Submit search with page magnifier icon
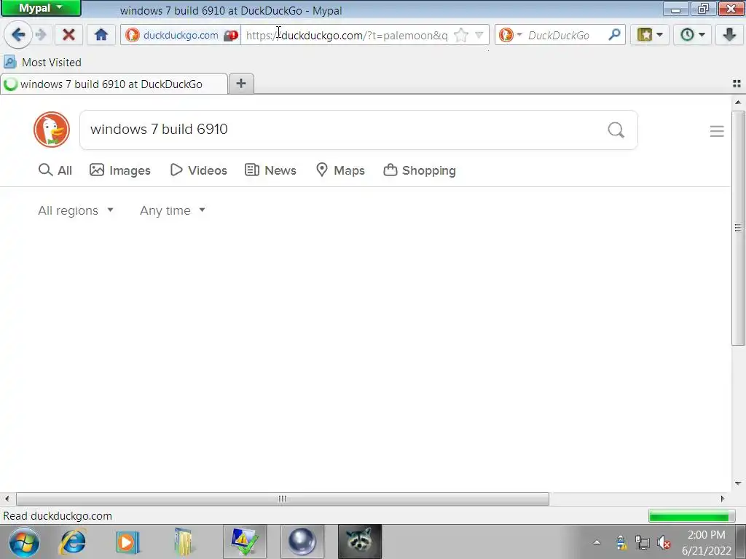 tap(616, 130)
